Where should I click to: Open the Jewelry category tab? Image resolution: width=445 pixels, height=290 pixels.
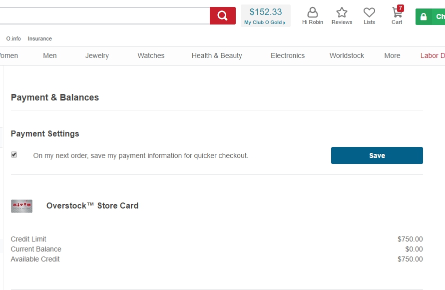97,55
